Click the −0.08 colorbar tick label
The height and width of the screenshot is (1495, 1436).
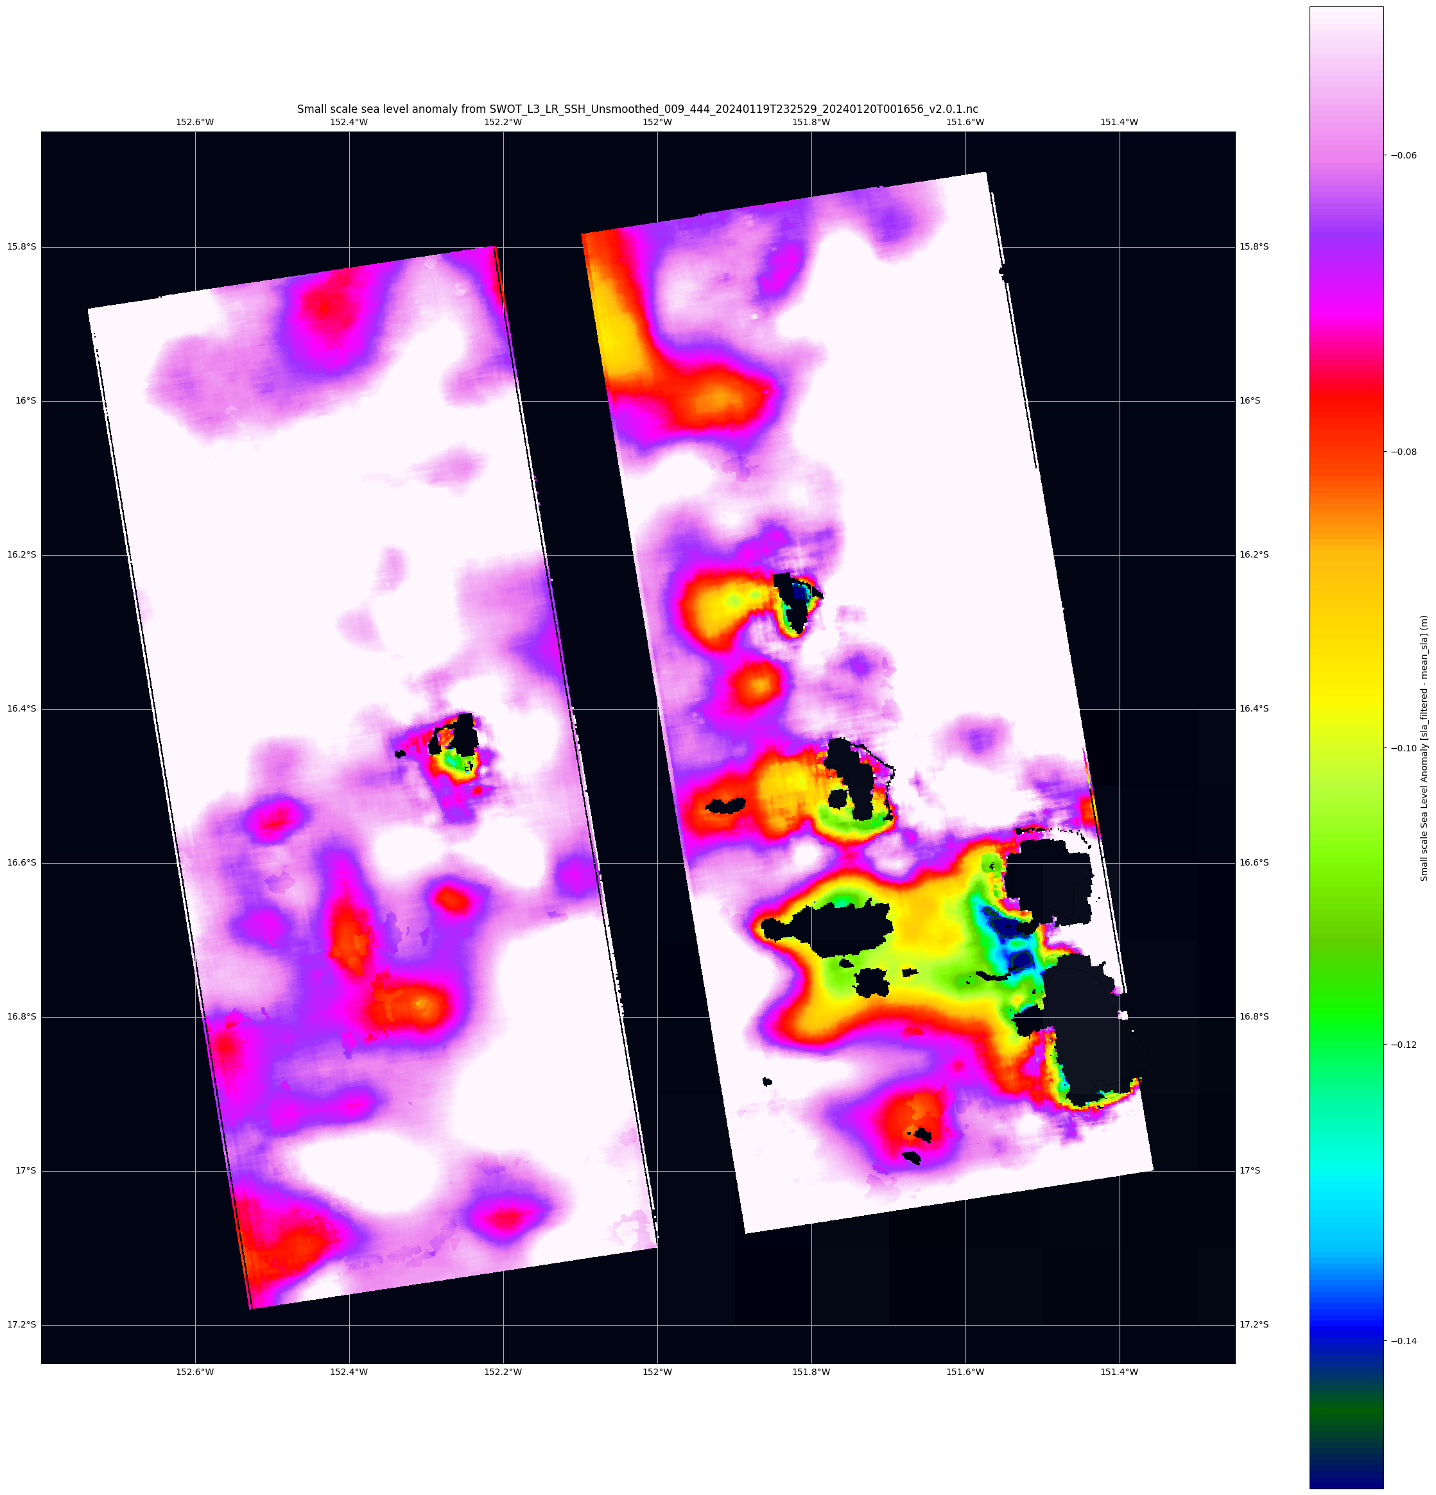pyautogui.click(x=1404, y=452)
